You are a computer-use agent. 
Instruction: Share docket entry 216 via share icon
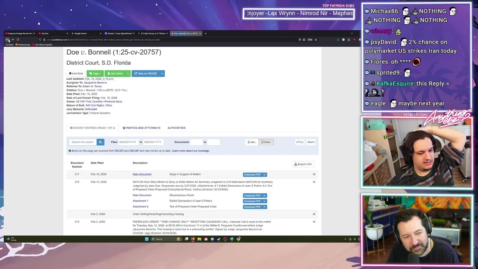tap(314, 182)
